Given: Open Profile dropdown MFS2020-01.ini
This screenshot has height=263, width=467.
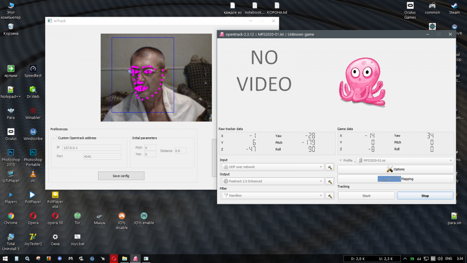Looking at the screenshot, I should tap(405, 161).
